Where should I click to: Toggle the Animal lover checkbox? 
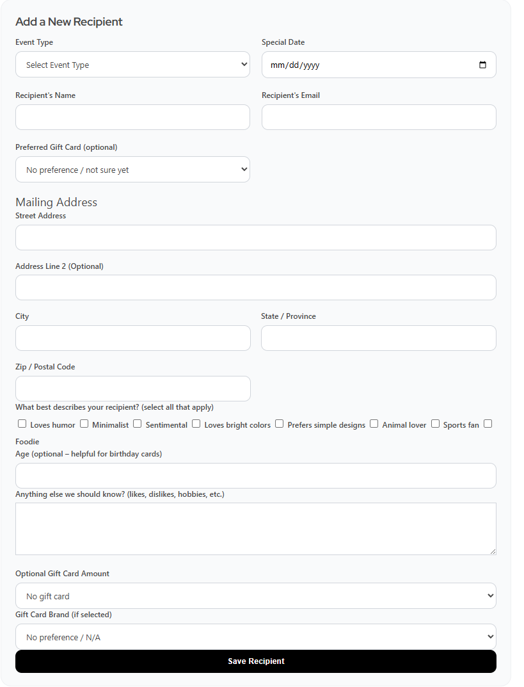point(374,424)
